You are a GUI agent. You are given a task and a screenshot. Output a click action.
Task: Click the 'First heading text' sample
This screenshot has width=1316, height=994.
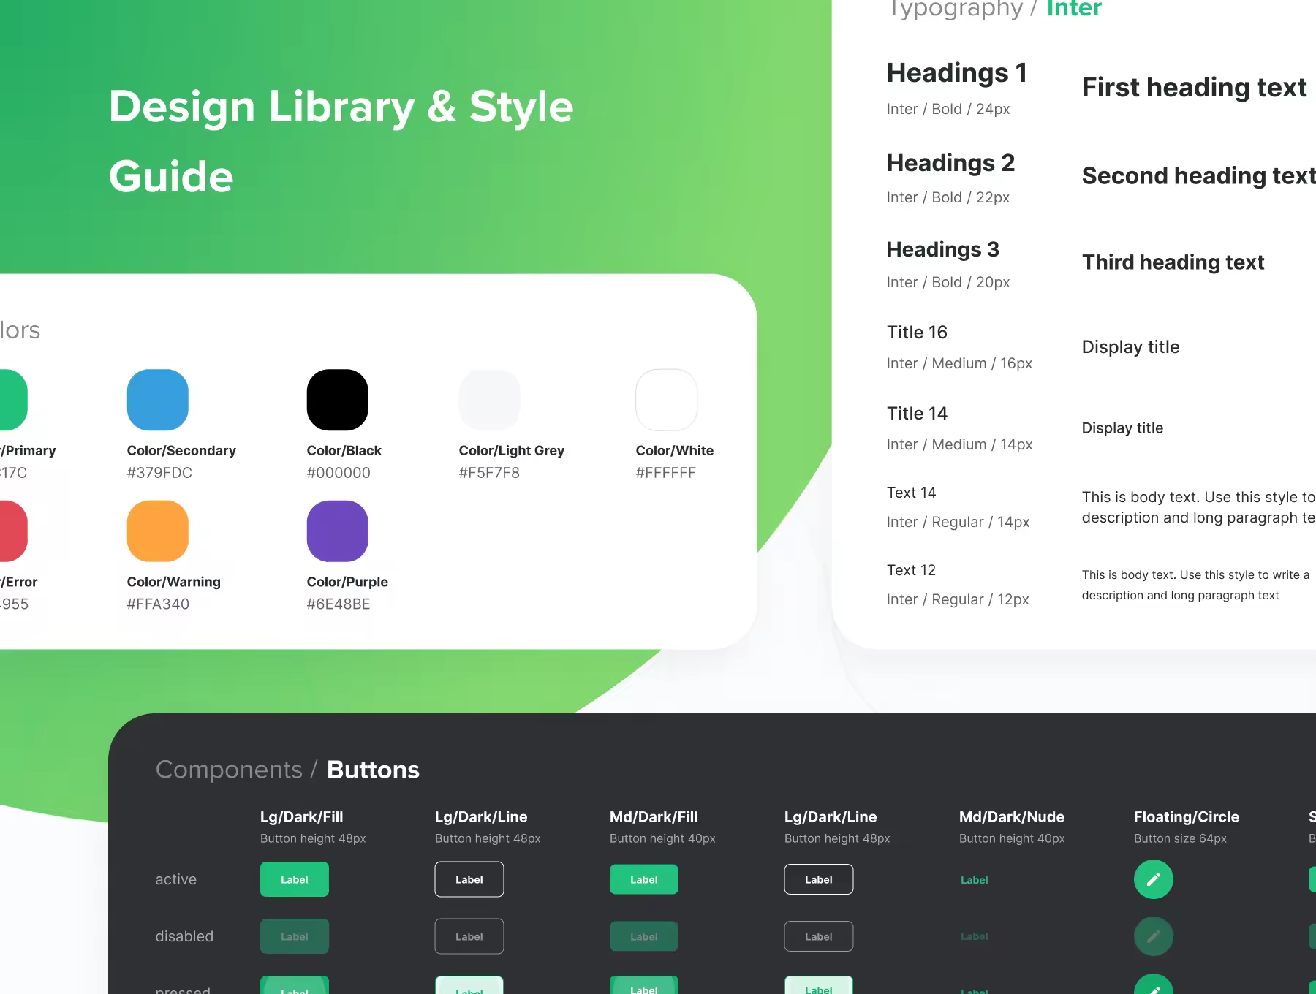1194,88
